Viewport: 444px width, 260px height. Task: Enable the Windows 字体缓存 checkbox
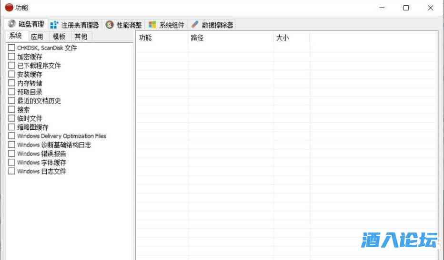point(11,162)
